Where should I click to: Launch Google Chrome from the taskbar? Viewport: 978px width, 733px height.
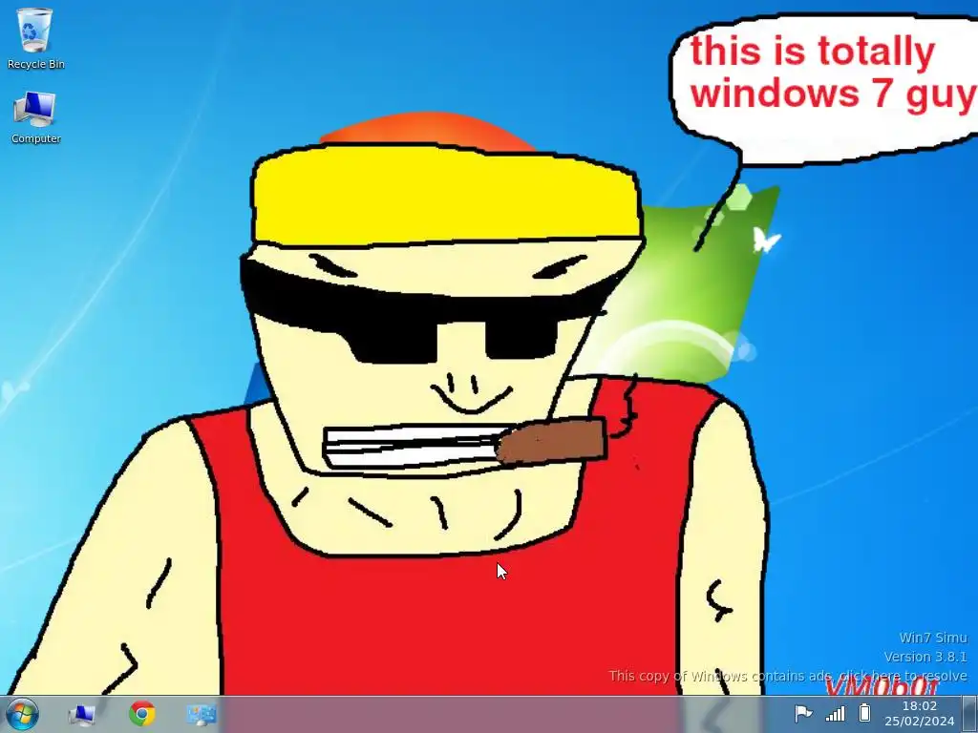point(141,714)
